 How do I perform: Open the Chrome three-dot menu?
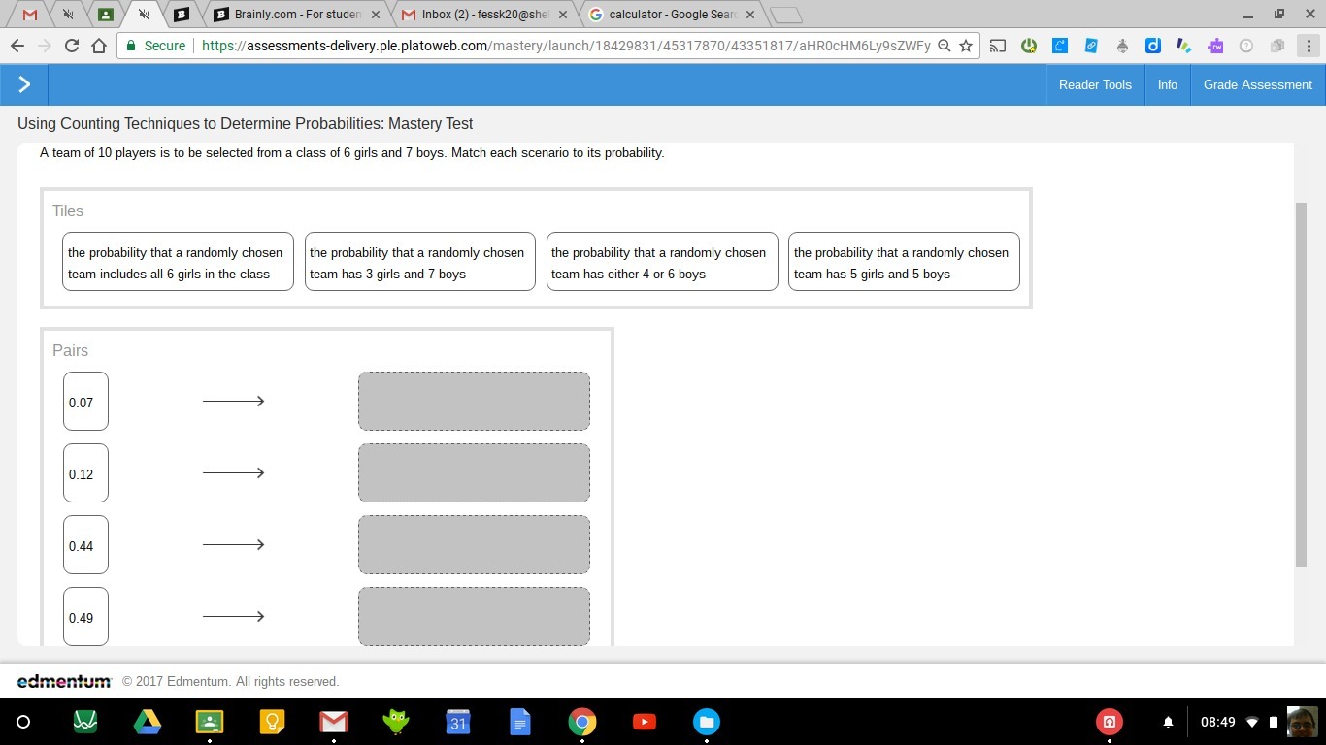[1309, 46]
